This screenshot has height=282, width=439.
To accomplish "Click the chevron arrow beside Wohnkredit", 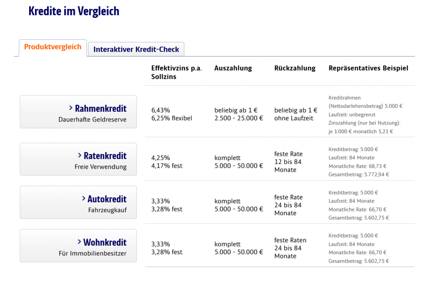I will coord(79,242).
